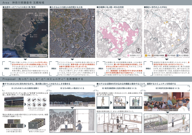Click the north compass on the hills aerial map
Viewport: 192px width, 135px height.
[x=91, y=50]
